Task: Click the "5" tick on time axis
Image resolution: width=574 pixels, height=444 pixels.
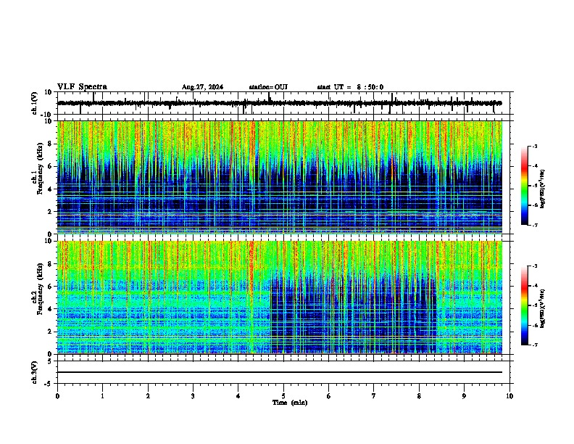Action: (283, 396)
